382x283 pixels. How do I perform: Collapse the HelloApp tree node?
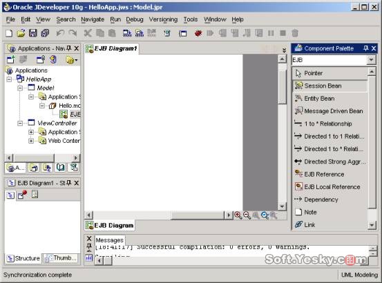(9, 79)
